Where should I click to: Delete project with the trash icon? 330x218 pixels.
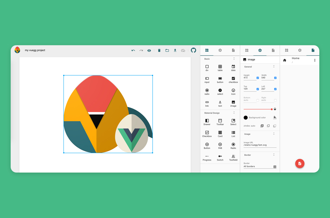[159, 50]
